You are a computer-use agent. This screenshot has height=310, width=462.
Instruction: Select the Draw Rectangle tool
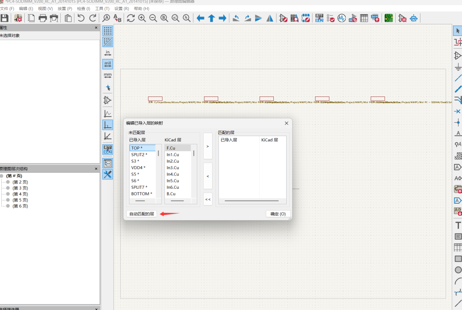coord(458,259)
